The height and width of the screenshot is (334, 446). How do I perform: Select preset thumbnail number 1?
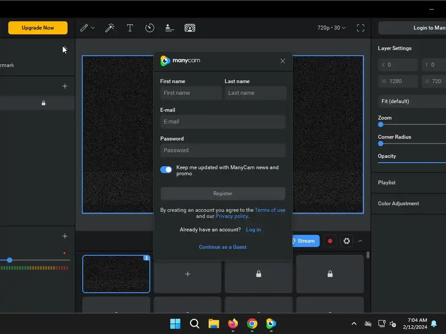click(116, 274)
